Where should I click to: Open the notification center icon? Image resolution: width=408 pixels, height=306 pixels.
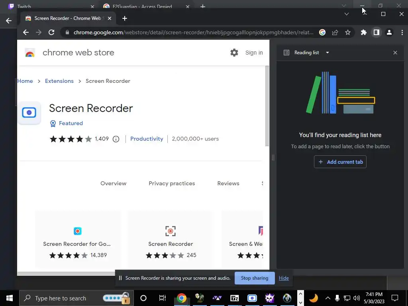(x=395, y=298)
